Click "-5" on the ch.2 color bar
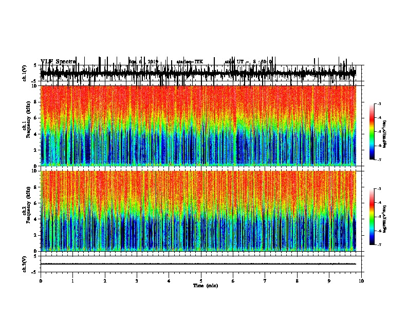This screenshot has width=407, height=315. [x=379, y=217]
